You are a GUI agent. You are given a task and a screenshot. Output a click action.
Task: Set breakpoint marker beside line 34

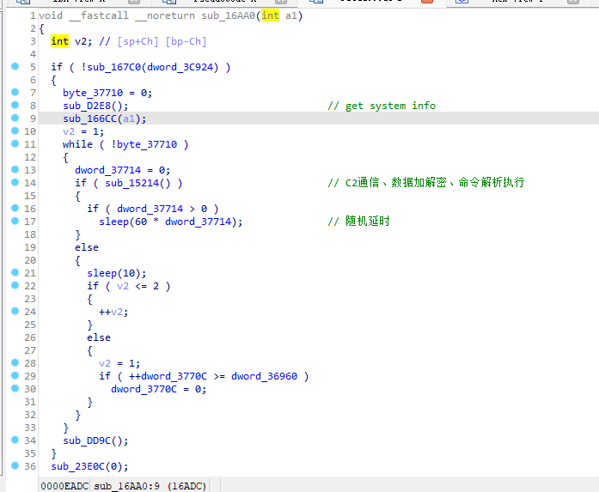(15, 440)
